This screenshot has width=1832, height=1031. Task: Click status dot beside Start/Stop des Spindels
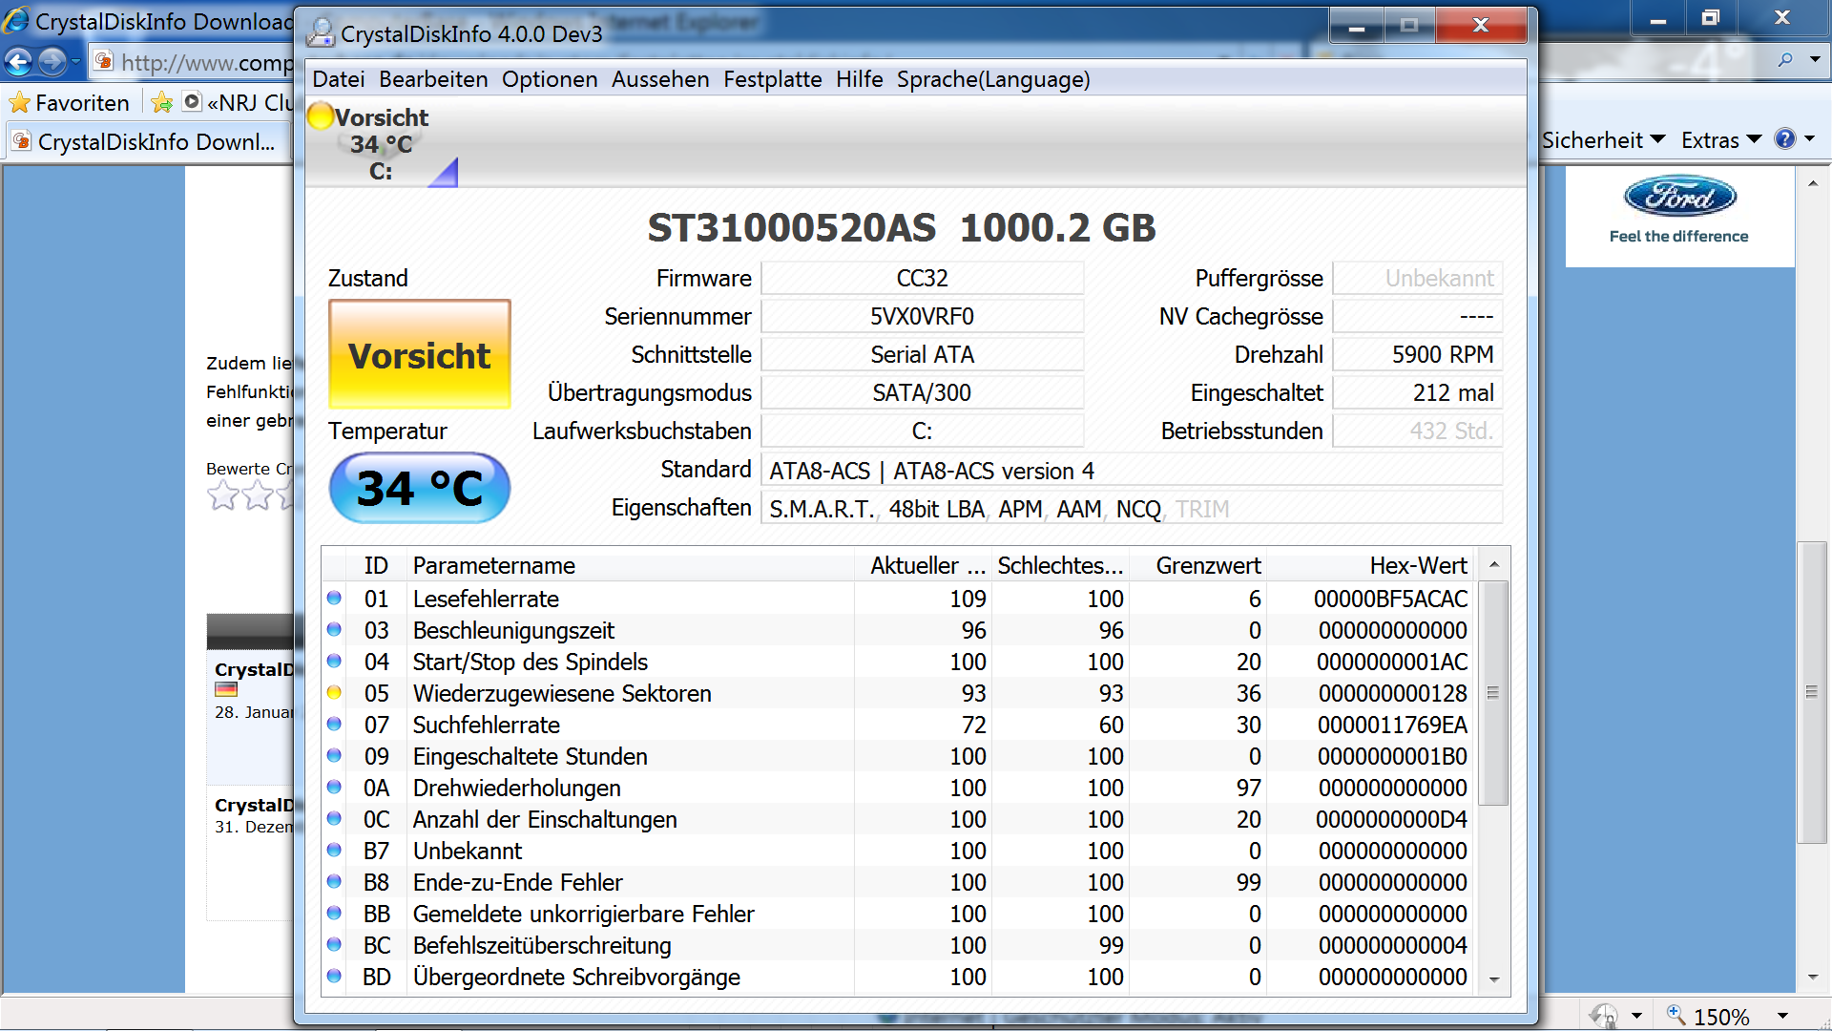[x=334, y=662]
